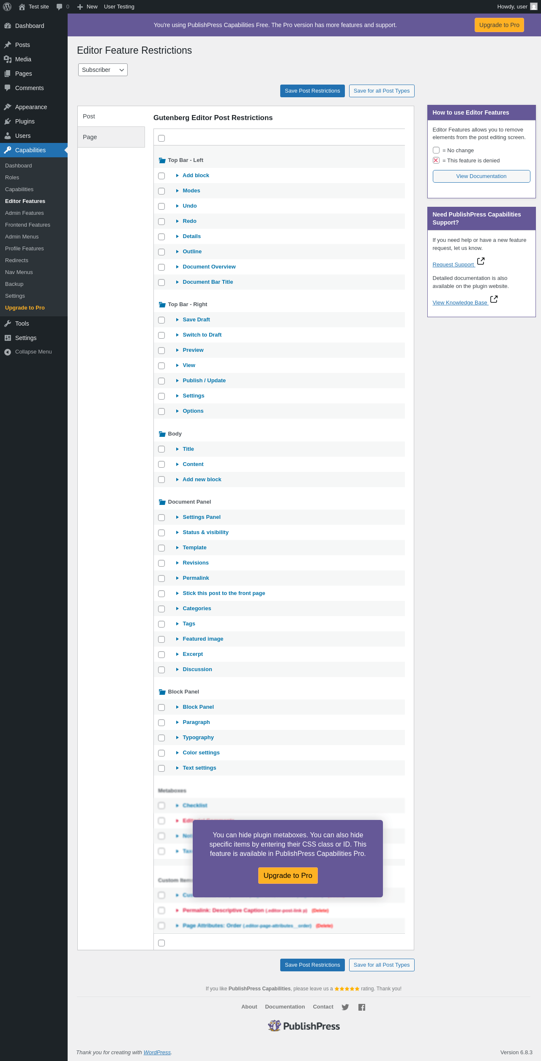
Task: Expand the Undo row arrow
Action: point(178,206)
